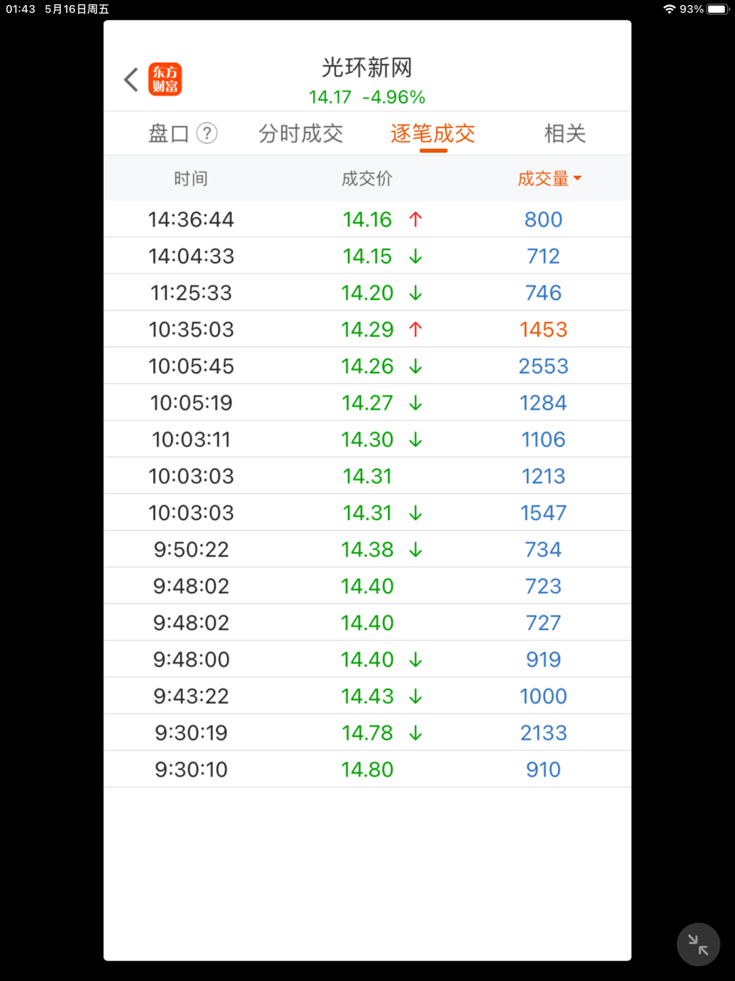Select the 10:35:03 time cell
The height and width of the screenshot is (981, 735).
click(191, 329)
